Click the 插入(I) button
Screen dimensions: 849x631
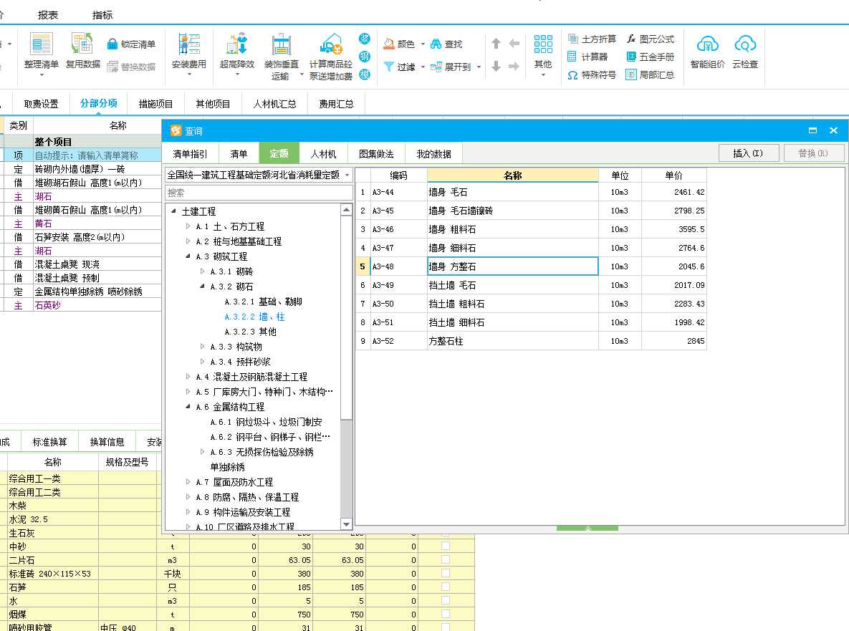coord(748,153)
